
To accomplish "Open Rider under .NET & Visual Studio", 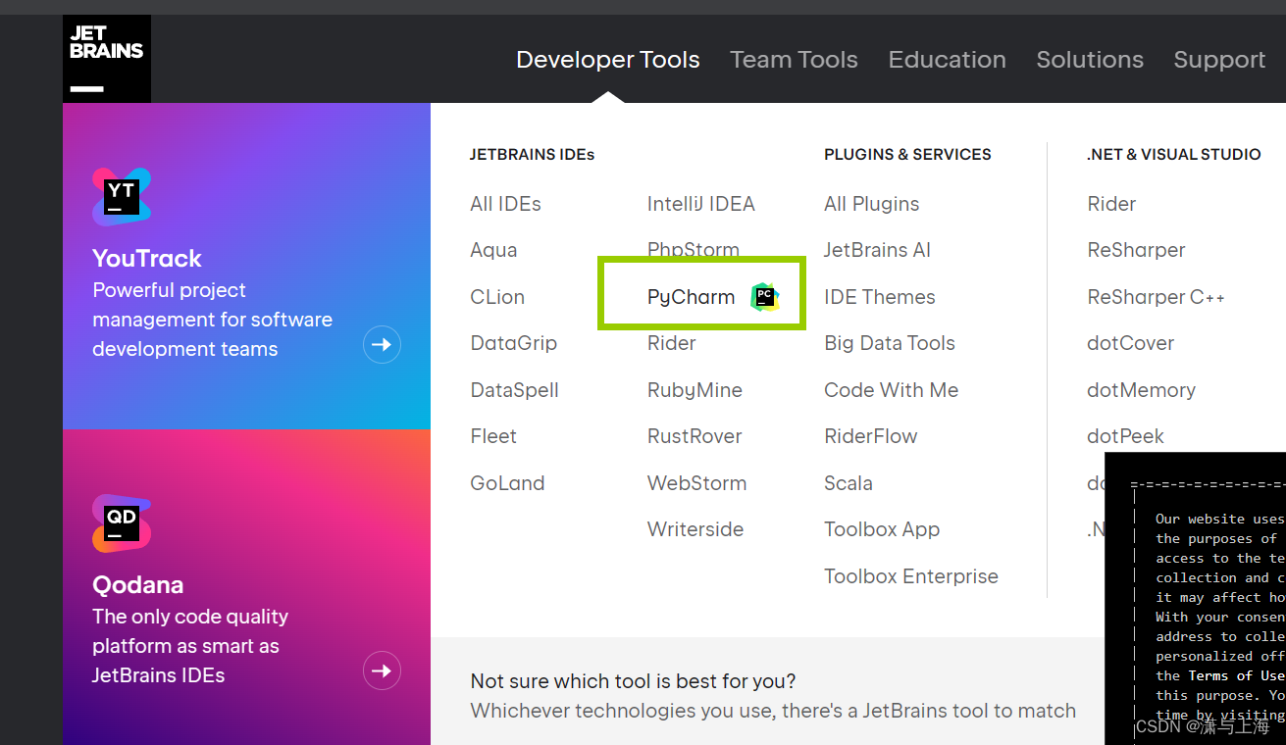I will (x=1111, y=204).
